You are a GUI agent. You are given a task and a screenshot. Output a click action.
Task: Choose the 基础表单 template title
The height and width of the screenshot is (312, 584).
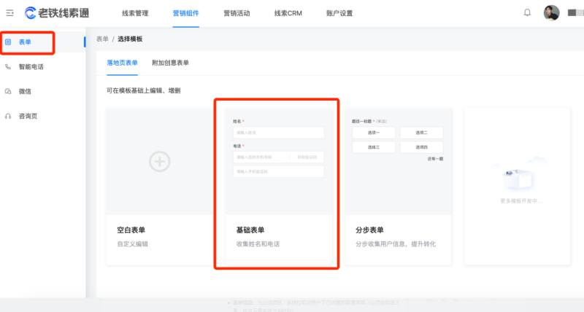pyautogui.click(x=250, y=230)
